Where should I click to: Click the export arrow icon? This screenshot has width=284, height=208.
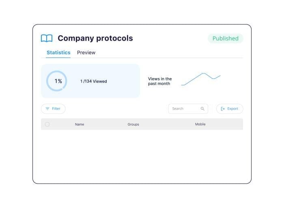click(223, 109)
